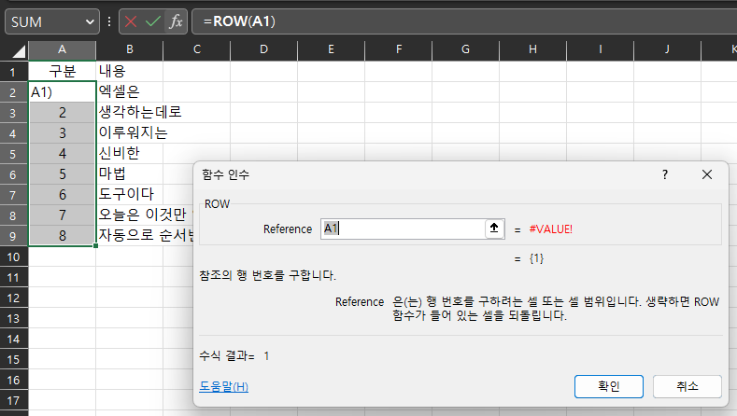Confirm formula entry with green checkmark
The height and width of the screenshot is (416, 737).
pos(153,21)
